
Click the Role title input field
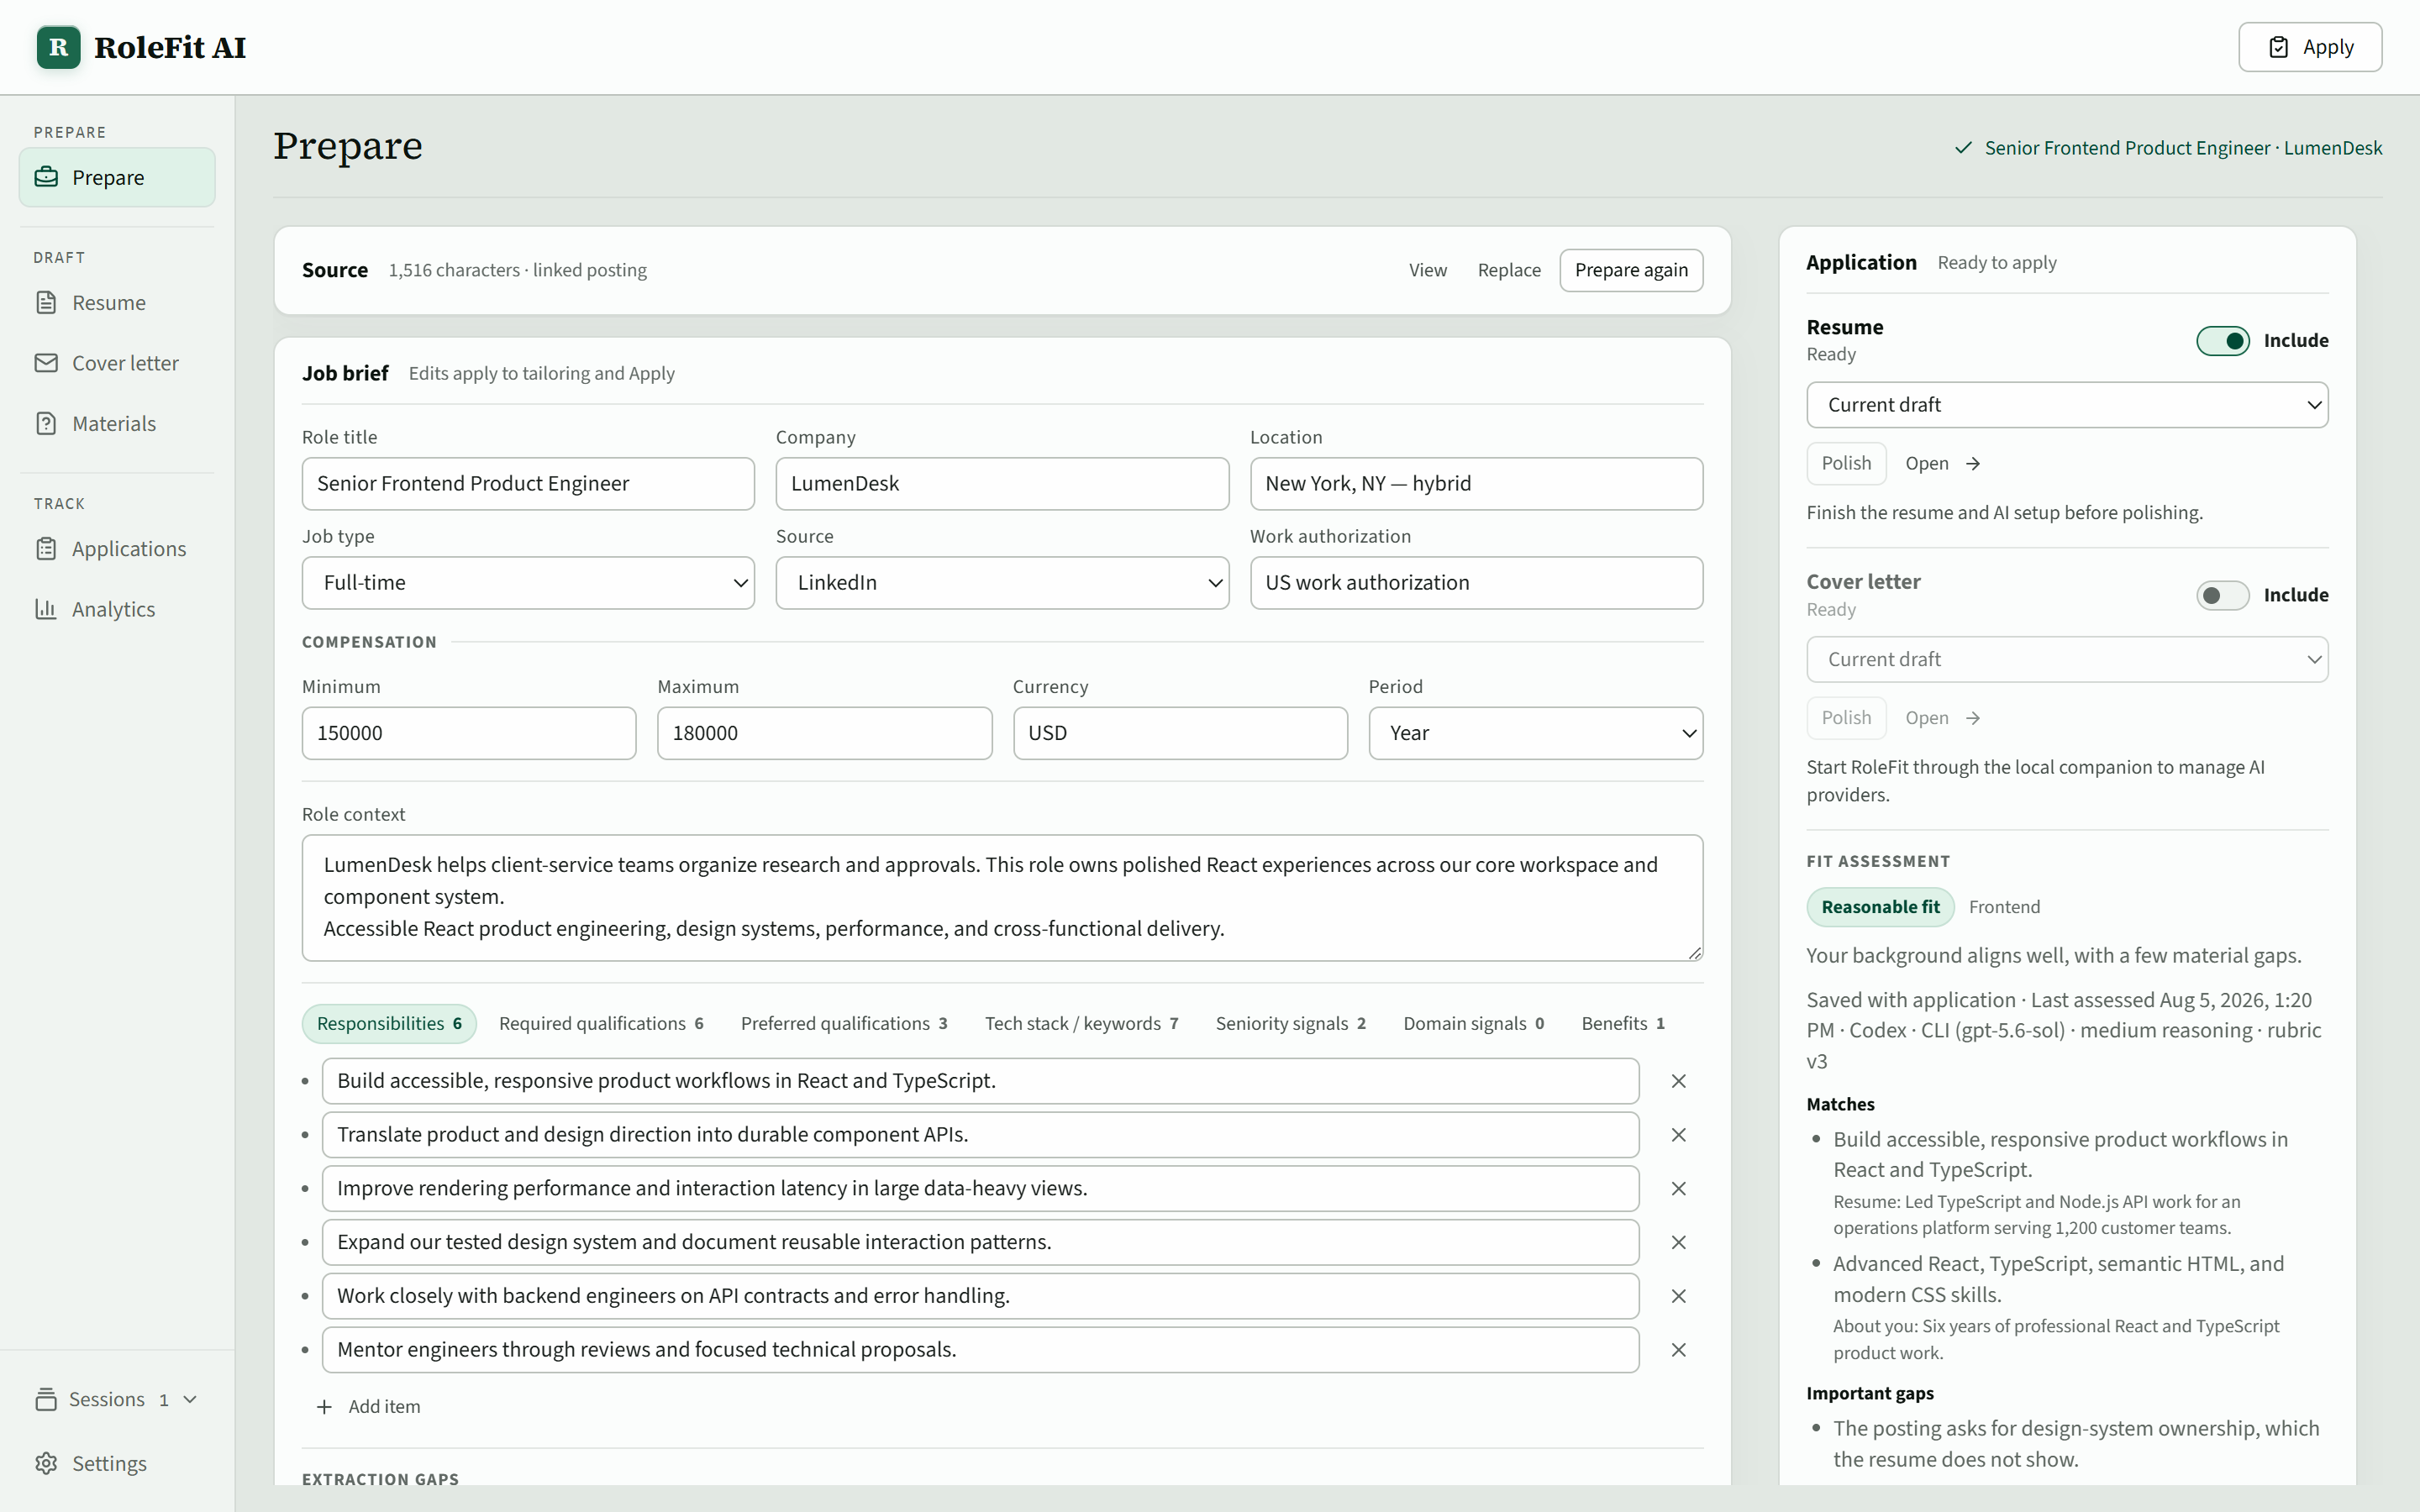[528, 484]
